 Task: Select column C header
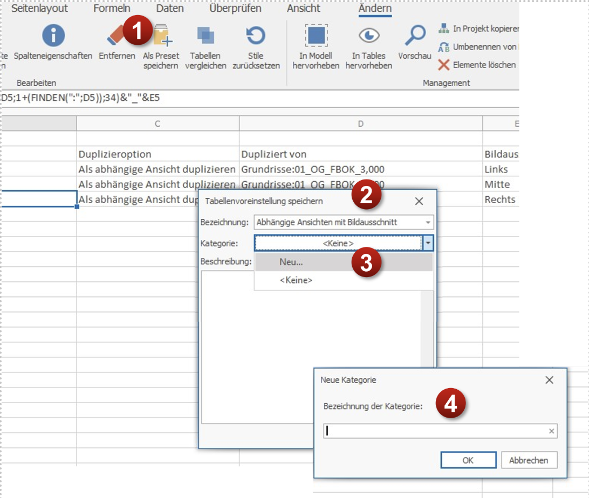(157, 123)
